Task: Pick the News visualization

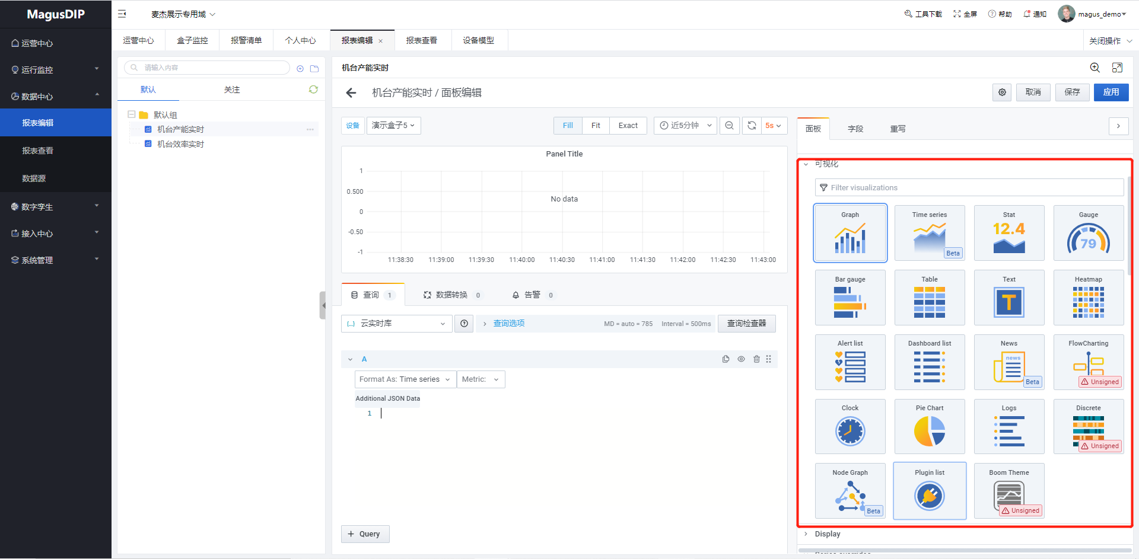Action: 1009,362
